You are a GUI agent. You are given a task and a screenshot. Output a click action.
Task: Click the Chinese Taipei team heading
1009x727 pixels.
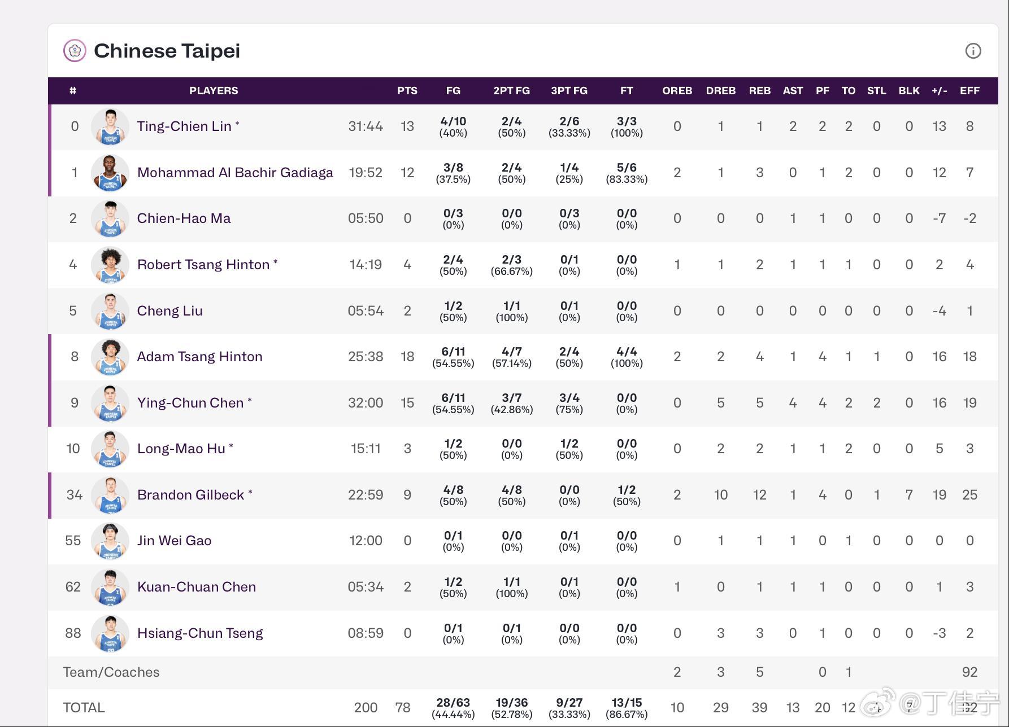coord(167,51)
